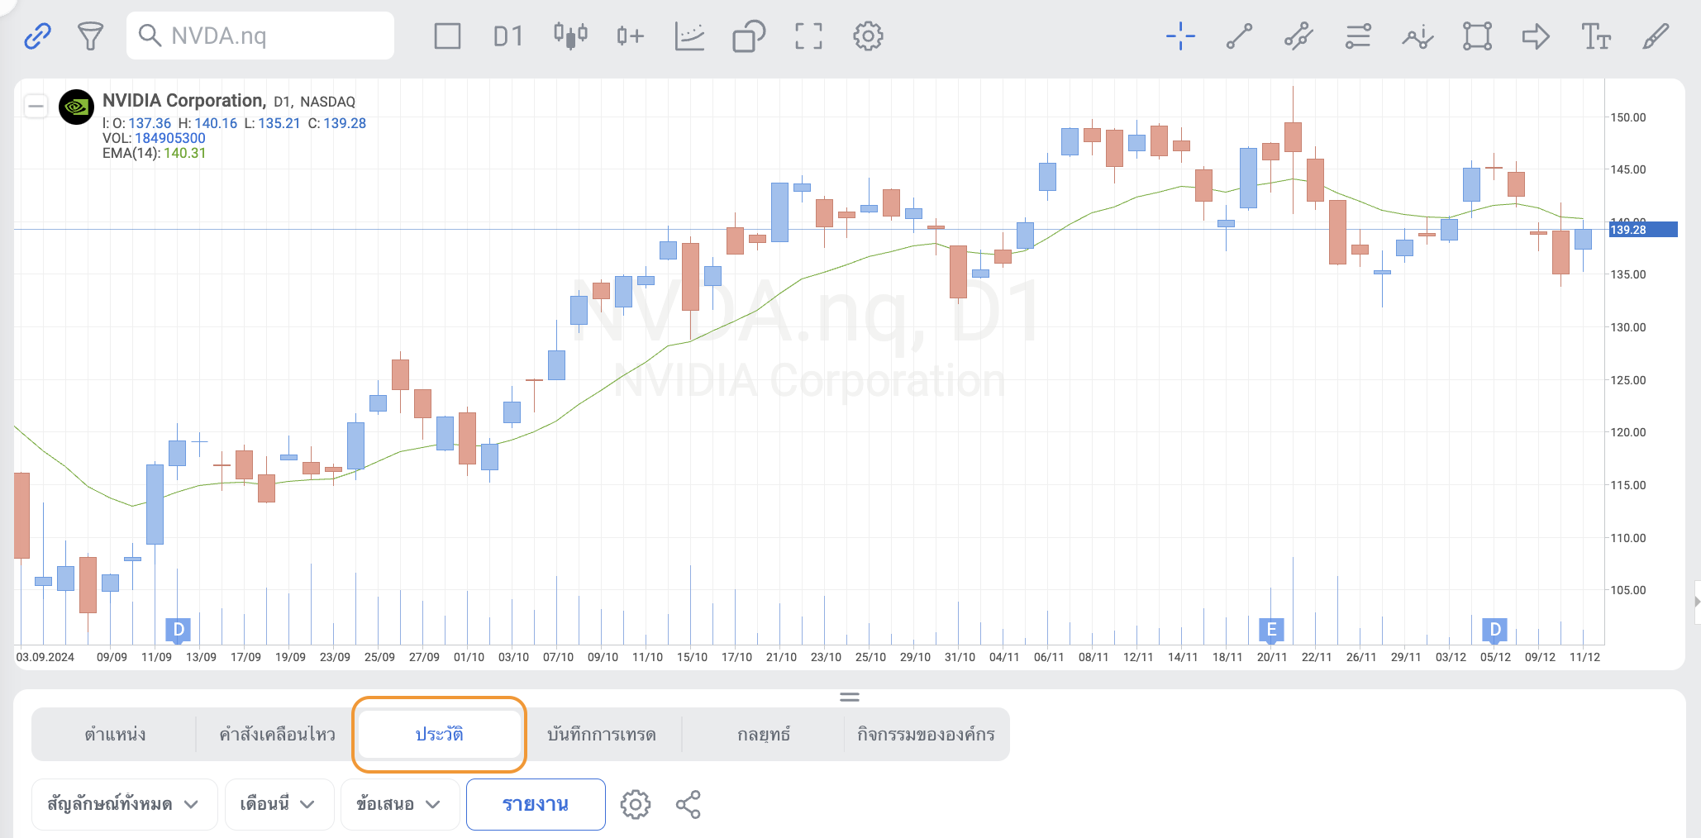Switch to the ตำแหน่ง tab
The width and height of the screenshot is (1701, 838).
[115, 734]
